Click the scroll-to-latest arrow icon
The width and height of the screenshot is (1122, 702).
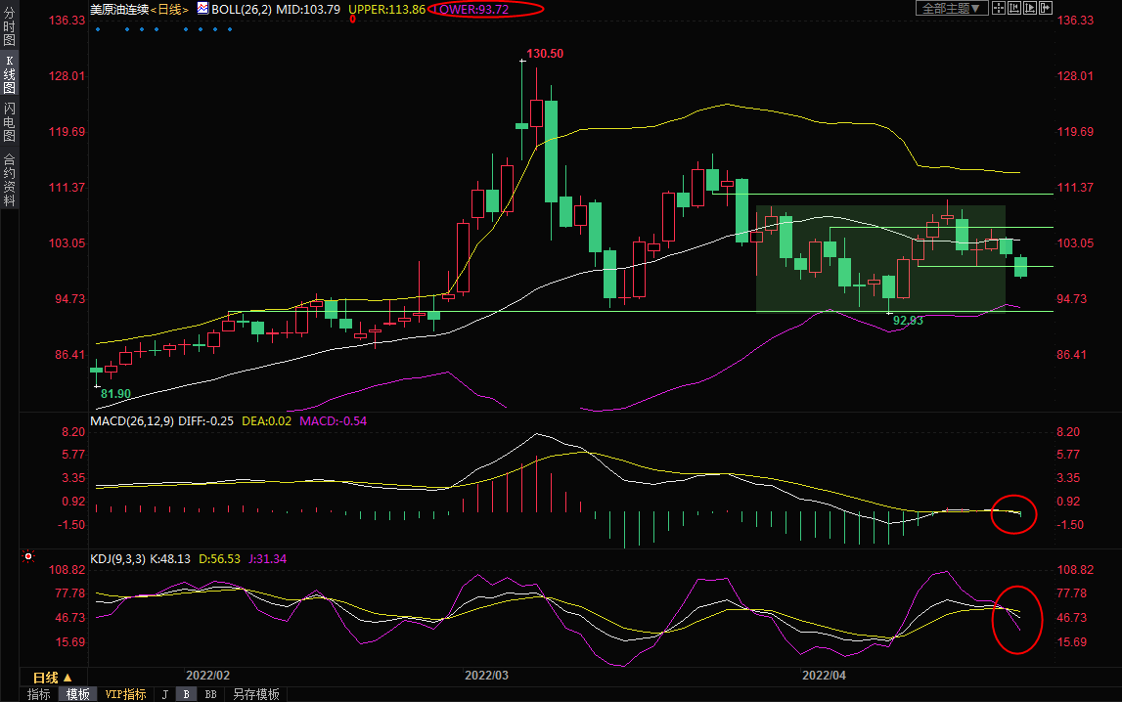1046,8
